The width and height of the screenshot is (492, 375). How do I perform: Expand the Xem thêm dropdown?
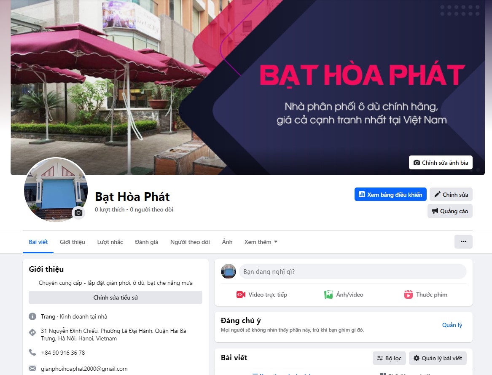261,242
